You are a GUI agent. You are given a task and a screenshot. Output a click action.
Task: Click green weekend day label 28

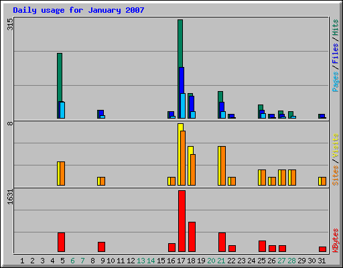point(291,261)
